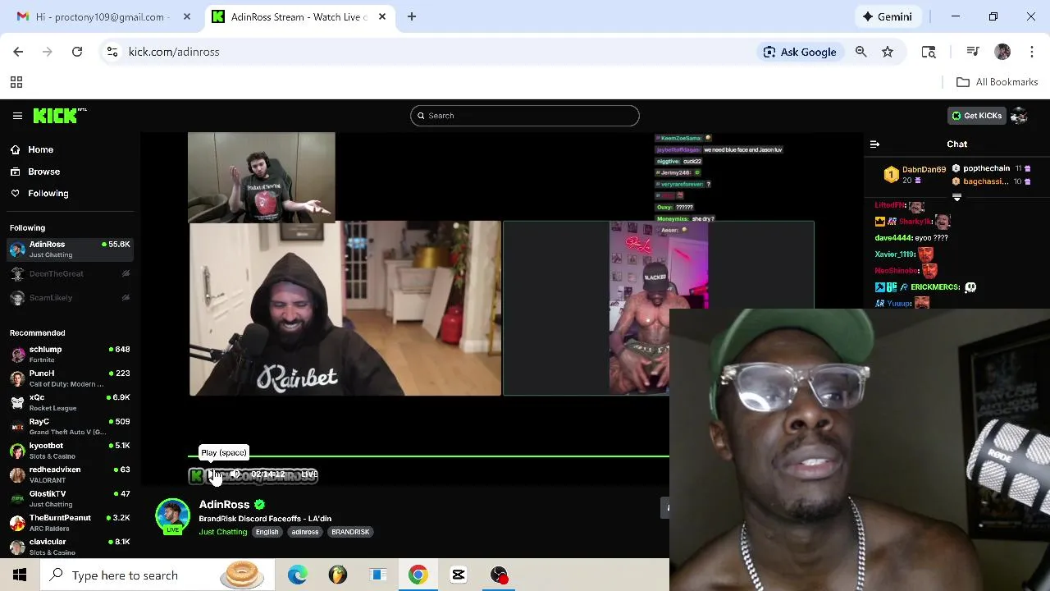1050x591 pixels.
Task: Open the user avatar menu
Action: (x=1019, y=116)
